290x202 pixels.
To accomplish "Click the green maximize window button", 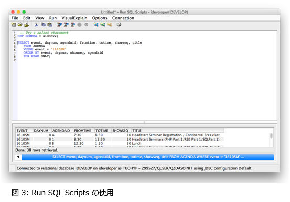I will coord(24,12).
